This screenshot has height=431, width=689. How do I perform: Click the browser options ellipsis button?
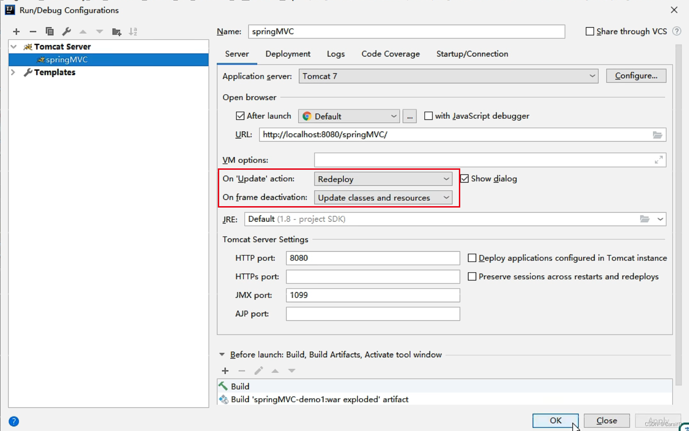tap(410, 116)
